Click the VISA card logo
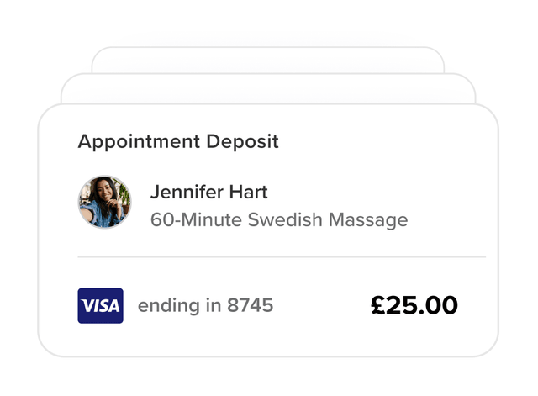 pyautogui.click(x=100, y=306)
